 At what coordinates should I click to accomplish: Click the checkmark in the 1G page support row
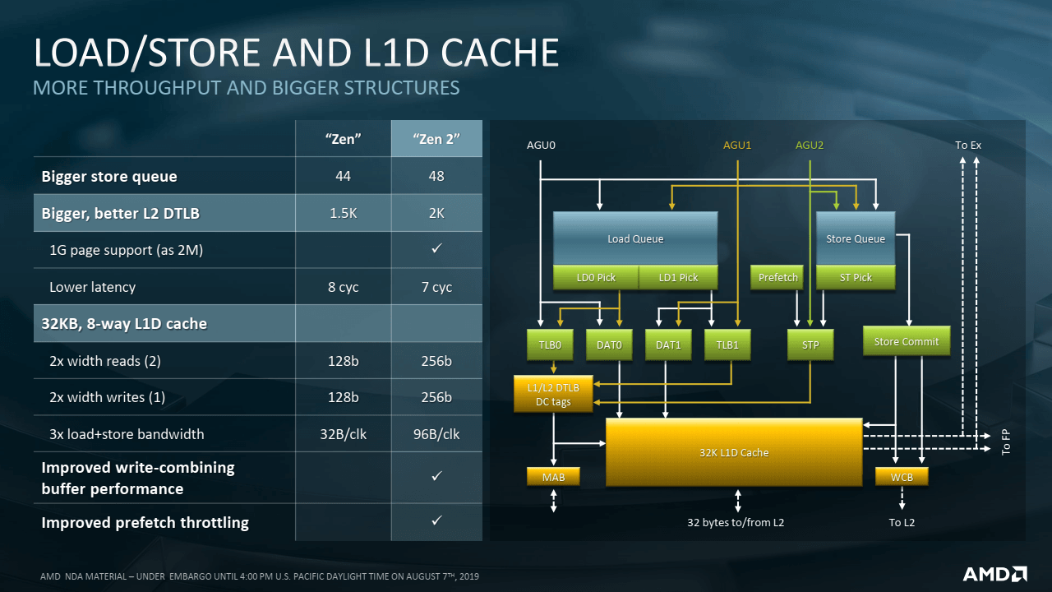[x=436, y=250]
